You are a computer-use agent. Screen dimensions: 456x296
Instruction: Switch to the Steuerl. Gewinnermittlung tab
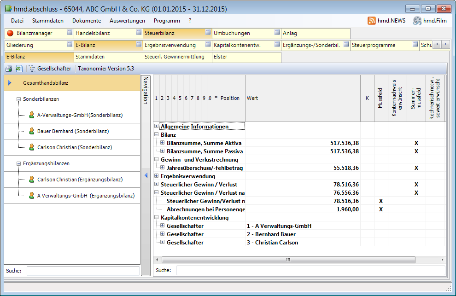tap(177, 57)
